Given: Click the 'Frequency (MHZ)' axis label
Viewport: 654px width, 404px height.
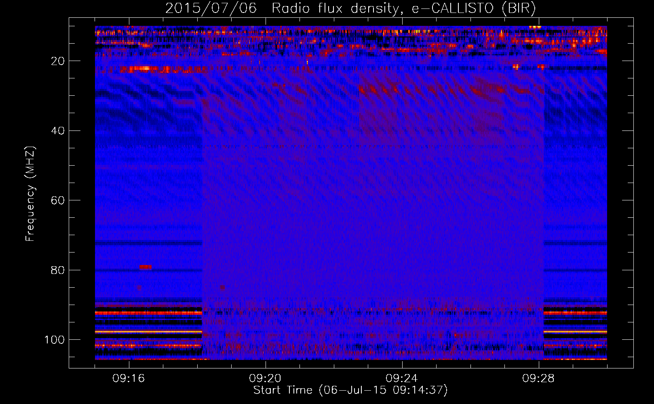Looking at the screenshot, I should [30, 194].
